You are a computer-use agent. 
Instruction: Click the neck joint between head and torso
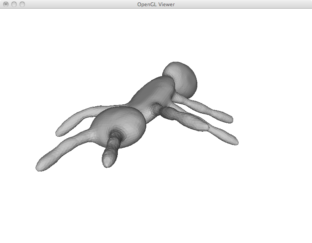coord(172,84)
